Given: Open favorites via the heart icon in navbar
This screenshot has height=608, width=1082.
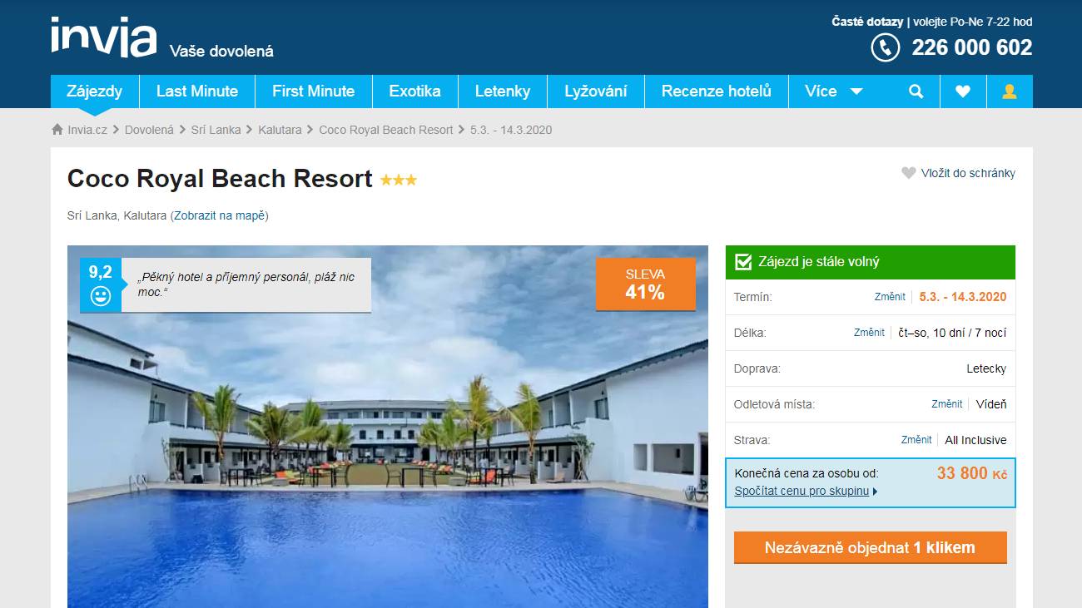Looking at the screenshot, I should click(x=963, y=91).
